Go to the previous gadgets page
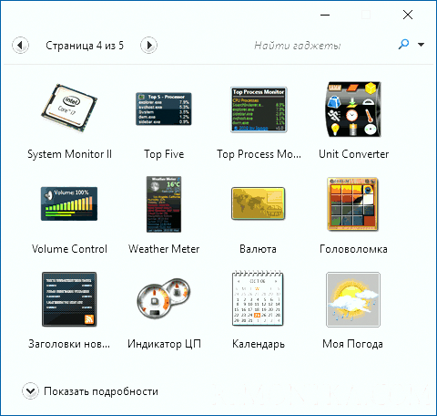Screen dimensions: 437x416 (20, 46)
